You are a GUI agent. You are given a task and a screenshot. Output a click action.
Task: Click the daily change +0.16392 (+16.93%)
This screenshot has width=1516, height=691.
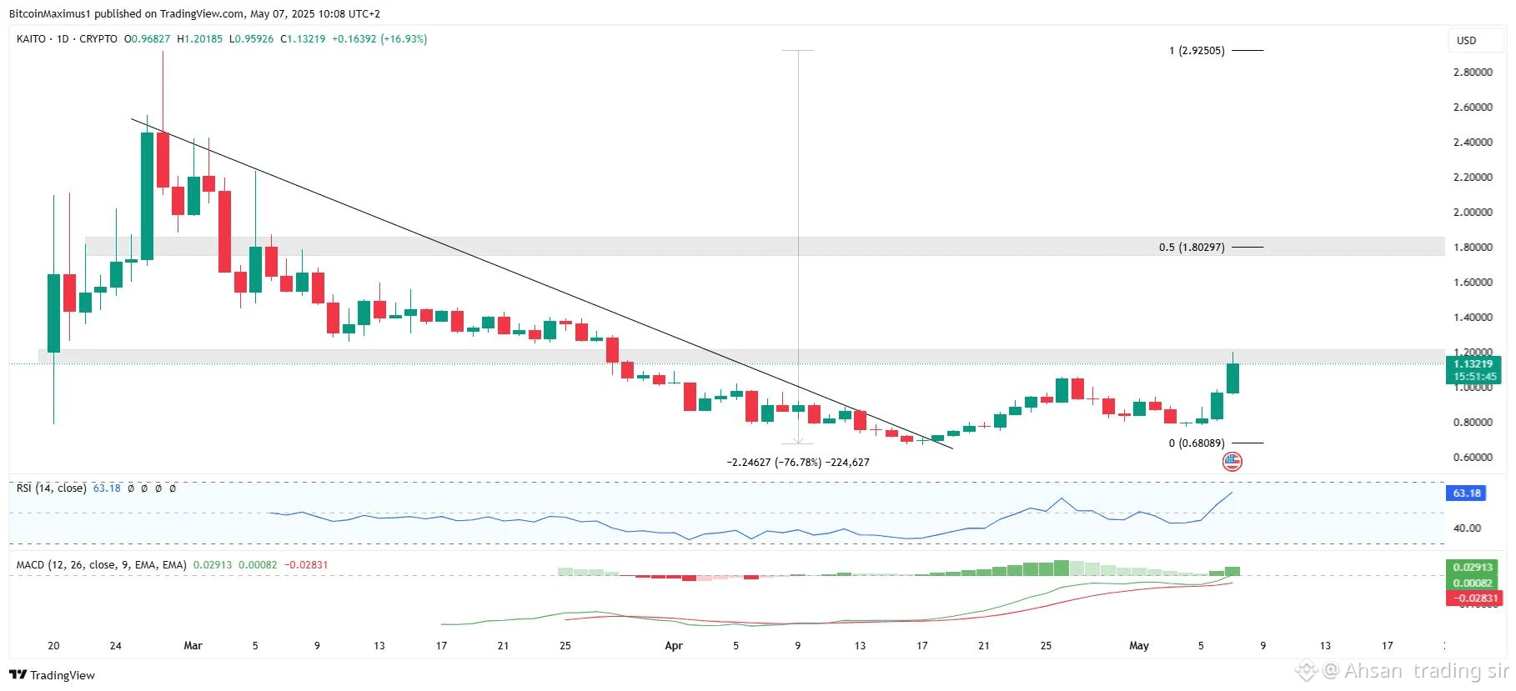pyautogui.click(x=379, y=39)
